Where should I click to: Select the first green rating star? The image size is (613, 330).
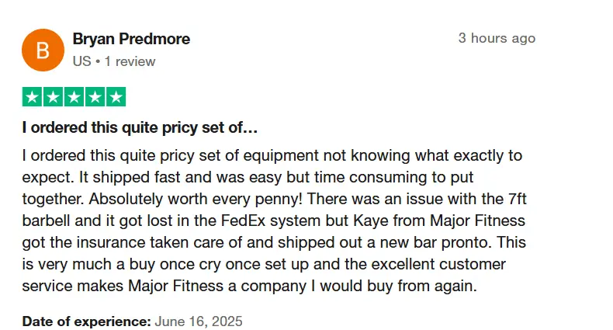(x=33, y=97)
